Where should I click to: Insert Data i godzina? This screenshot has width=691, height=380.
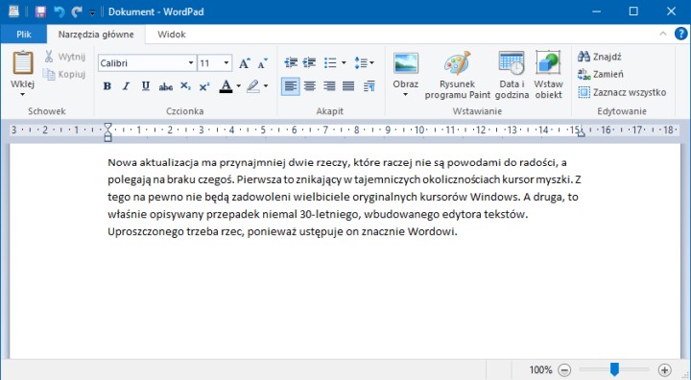[x=512, y=75]
